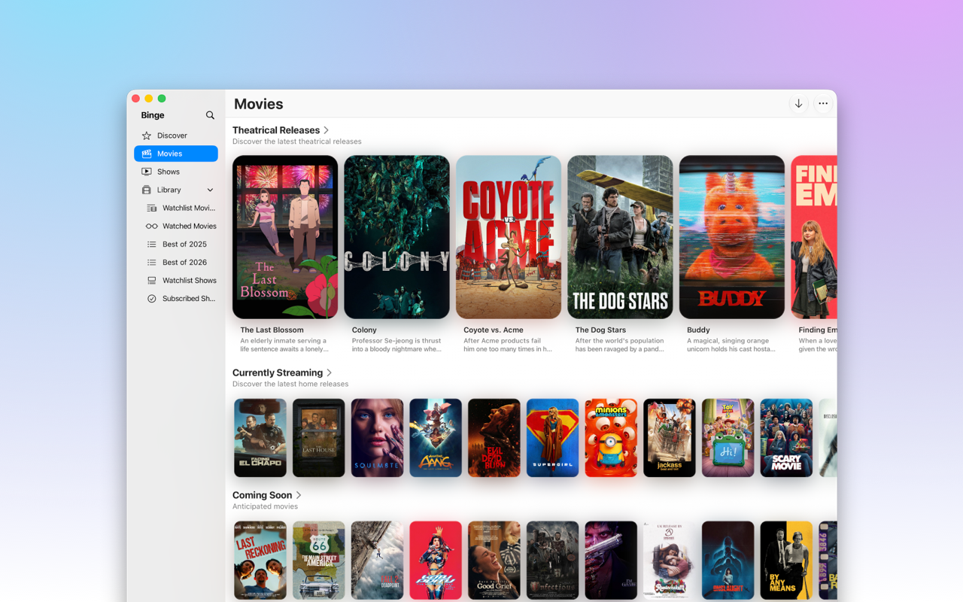Open the Jackass poster
Viewport: 963px width, 602px height.
[x=670, y=438]
